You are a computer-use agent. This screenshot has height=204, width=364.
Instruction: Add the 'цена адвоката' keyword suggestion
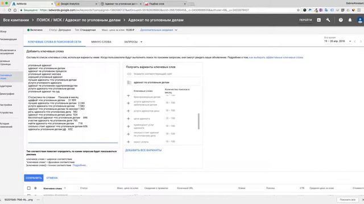(x=129, y=118)
